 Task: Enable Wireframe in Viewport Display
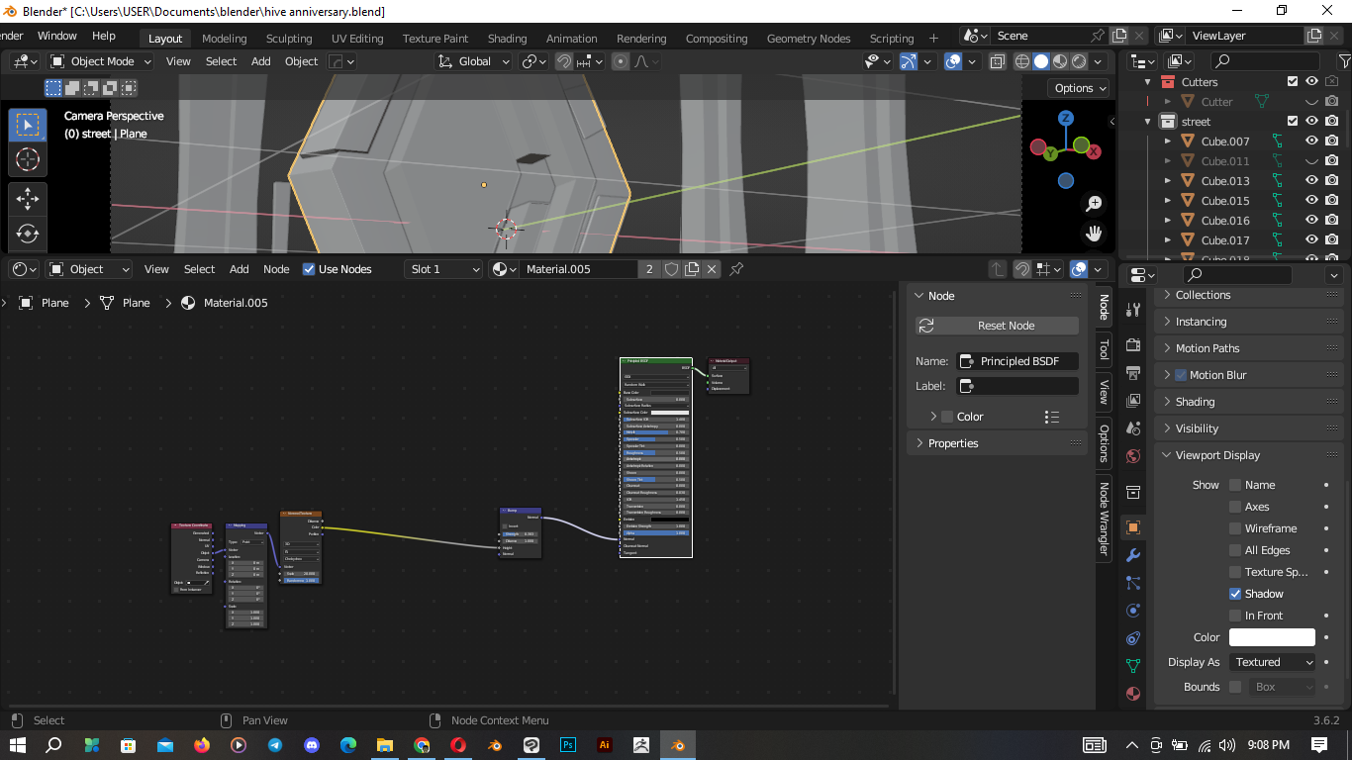(x=1235, y=528)
